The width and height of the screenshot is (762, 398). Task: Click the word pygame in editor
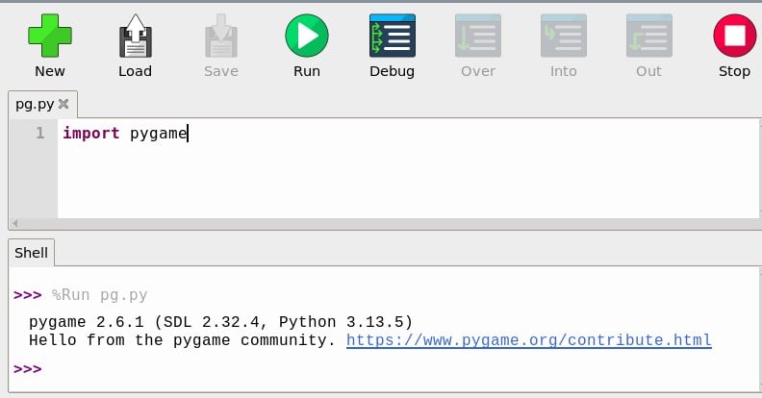pyautogui.click(x=159, y=134)
